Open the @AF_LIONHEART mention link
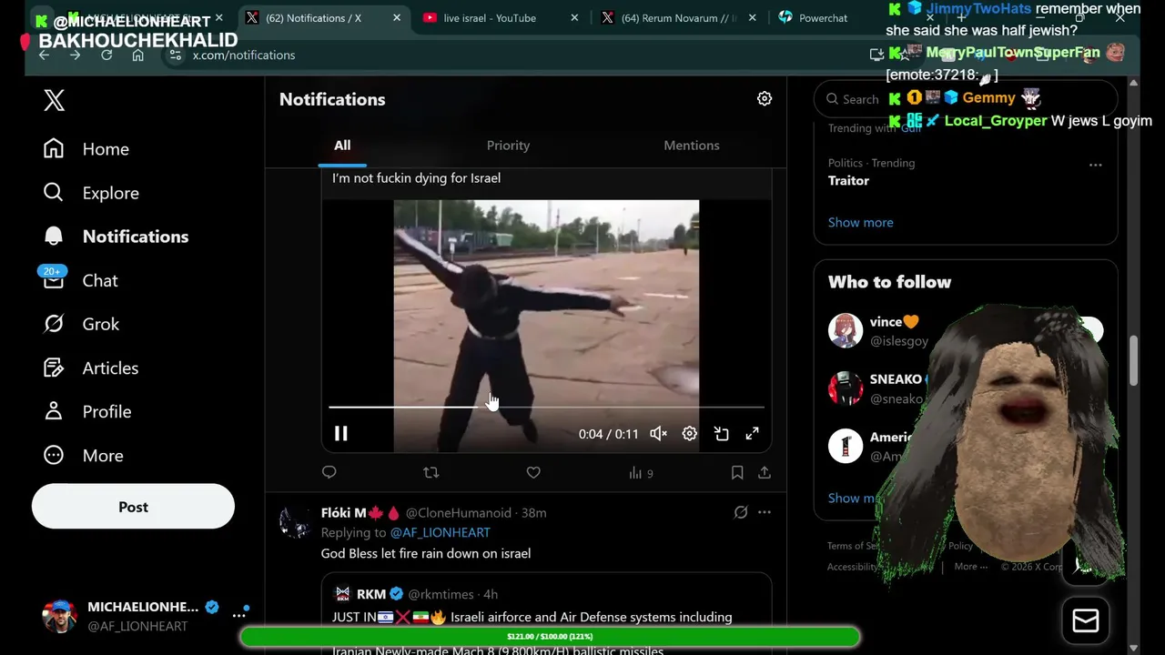Image resolution: width=1165 pixels, height=655 pixels. click(441, 532)
